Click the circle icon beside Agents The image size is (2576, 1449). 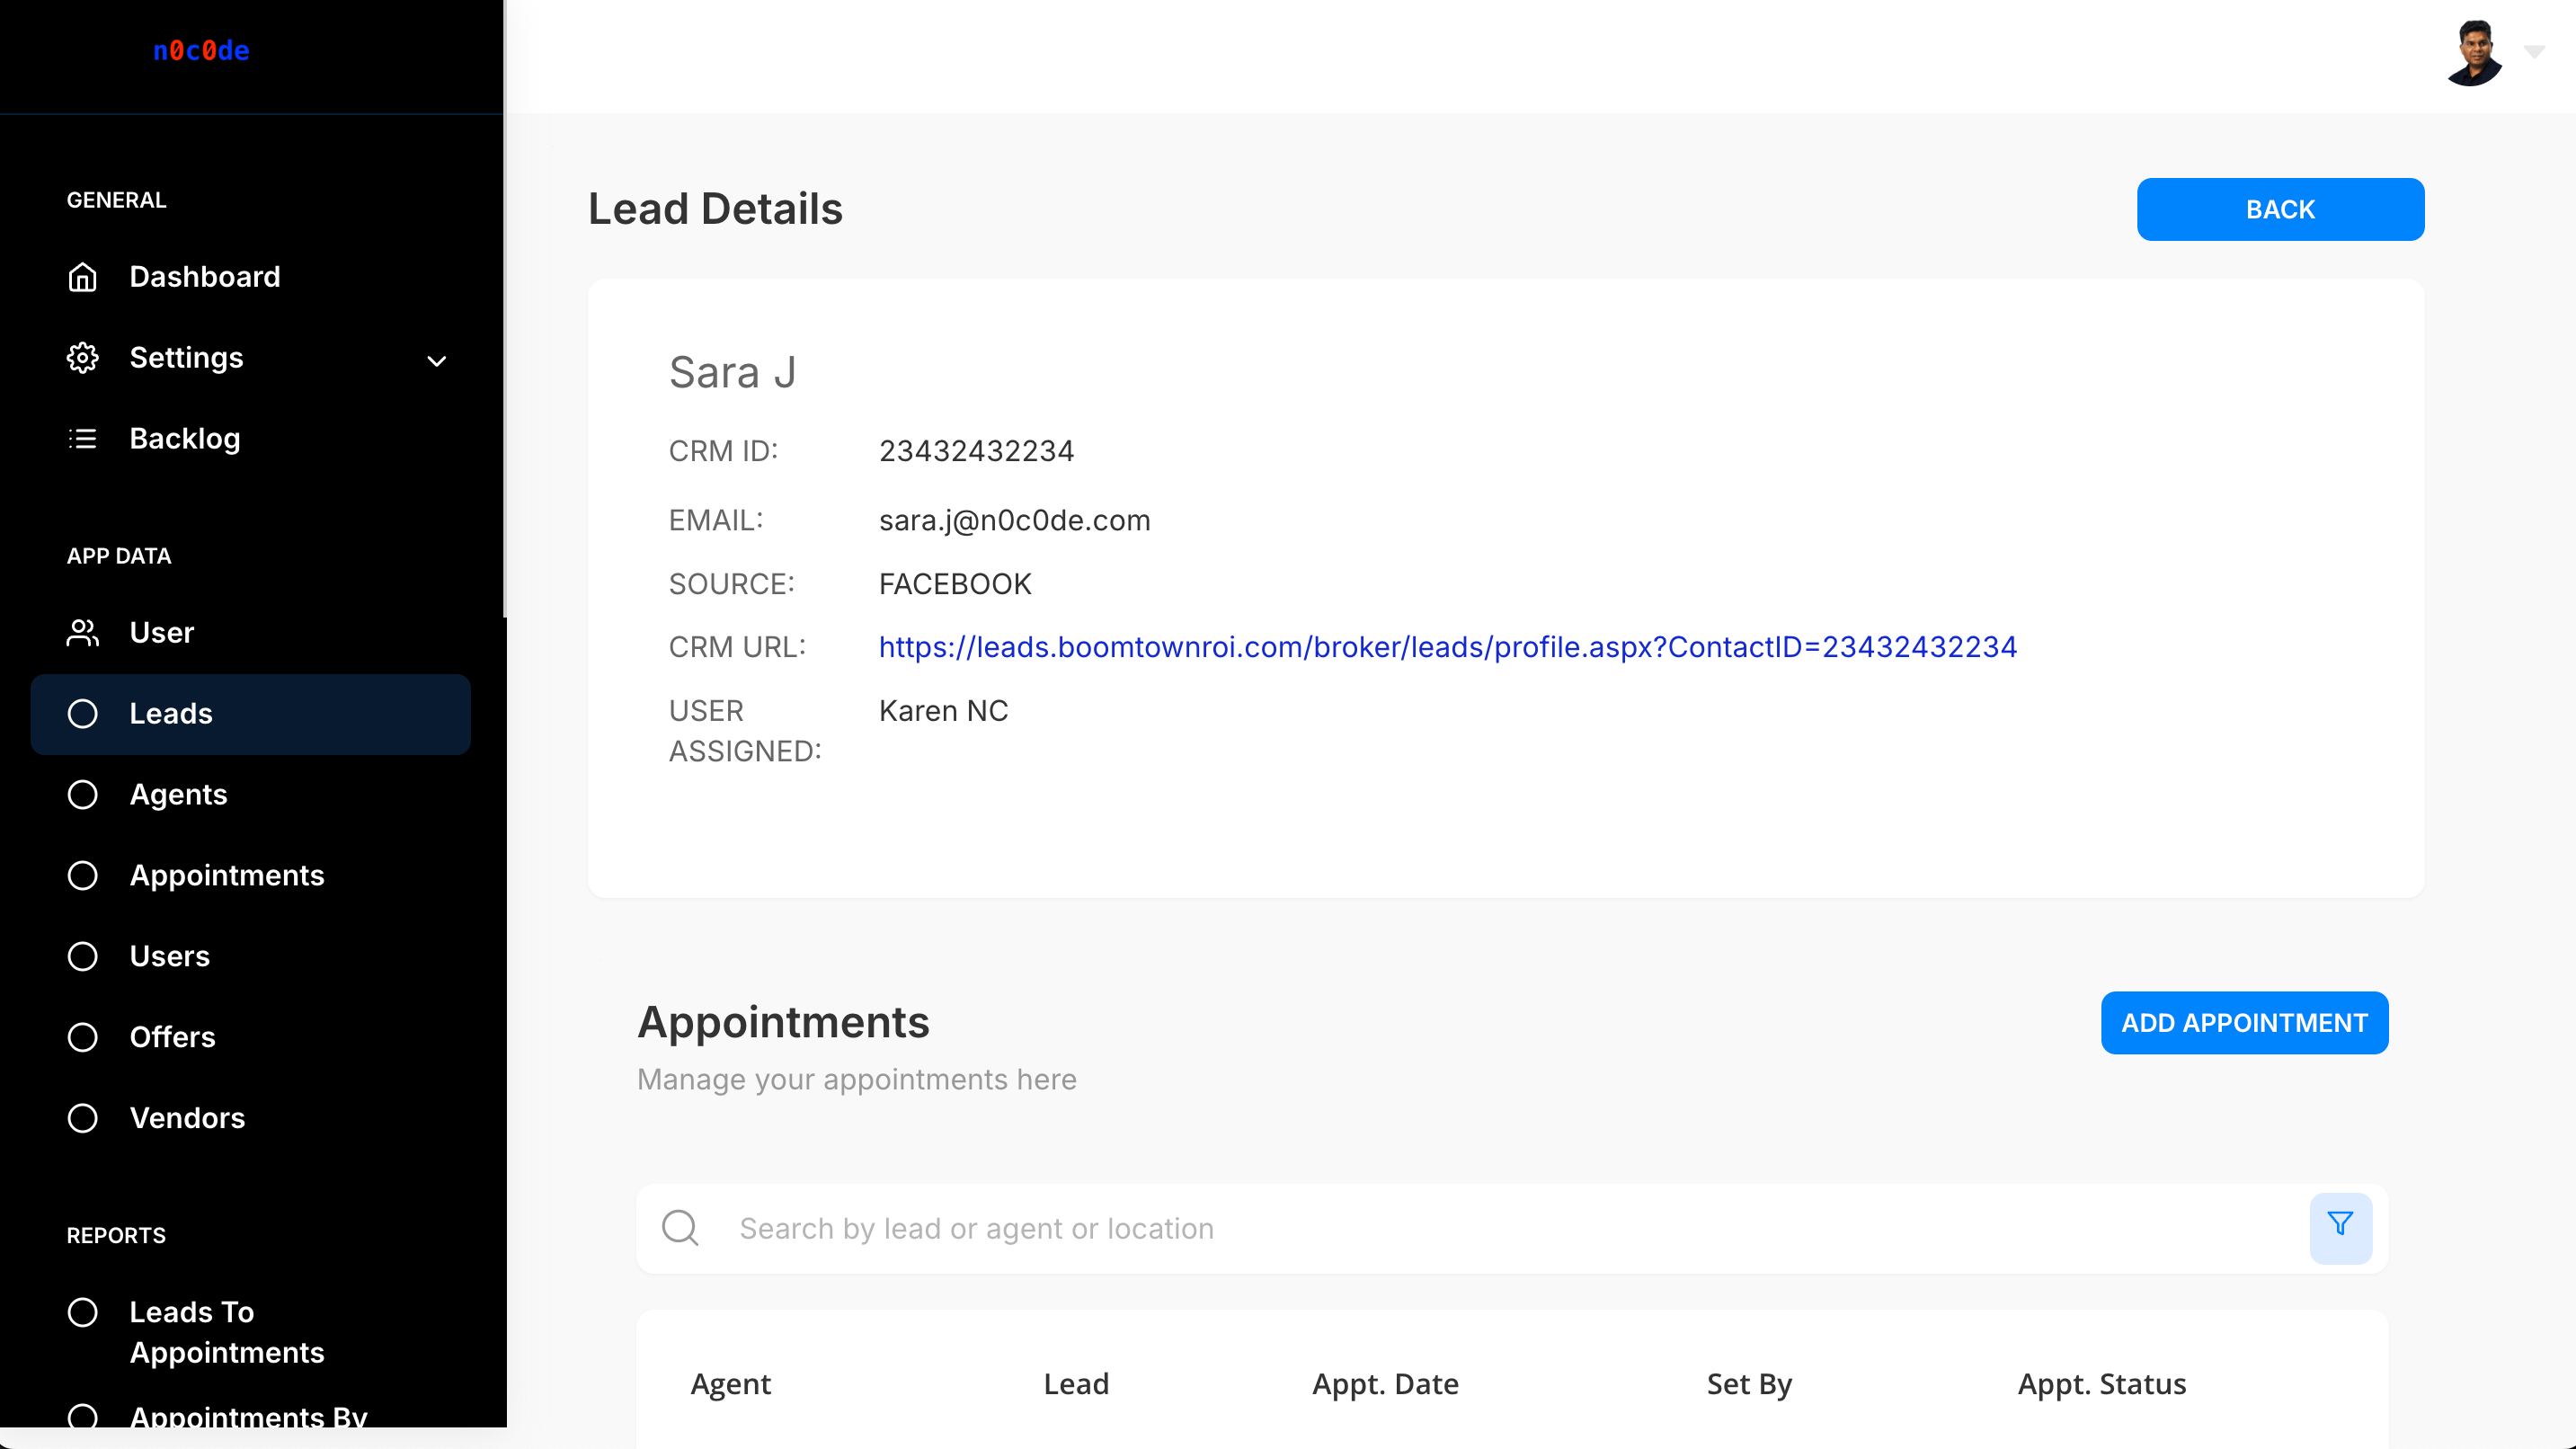(x=82, y=795)
